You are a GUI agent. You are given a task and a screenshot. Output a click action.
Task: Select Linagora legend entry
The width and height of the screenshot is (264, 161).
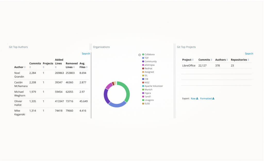pyautogui.click(x=148, y=100)
